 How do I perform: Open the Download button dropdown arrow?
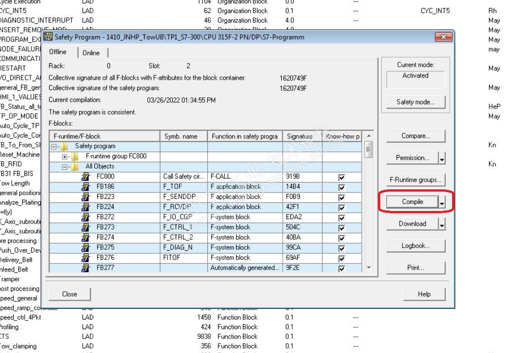pos(441,224)
